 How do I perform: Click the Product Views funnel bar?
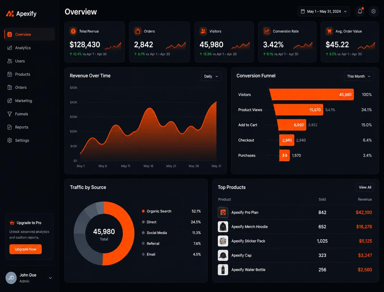pos(298,110)
